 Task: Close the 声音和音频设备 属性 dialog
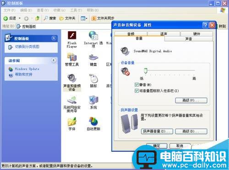212,25
